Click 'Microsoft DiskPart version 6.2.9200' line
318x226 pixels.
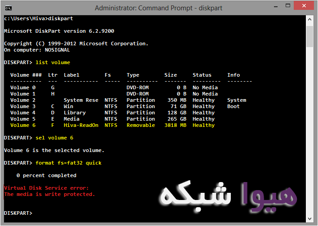click(59, 31)
